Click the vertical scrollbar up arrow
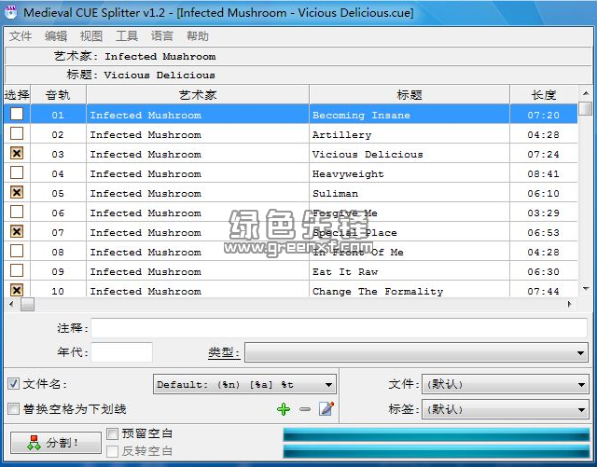The height and width of the screenshot is (467, 597). pyautogui.click(x=586, y=93)
